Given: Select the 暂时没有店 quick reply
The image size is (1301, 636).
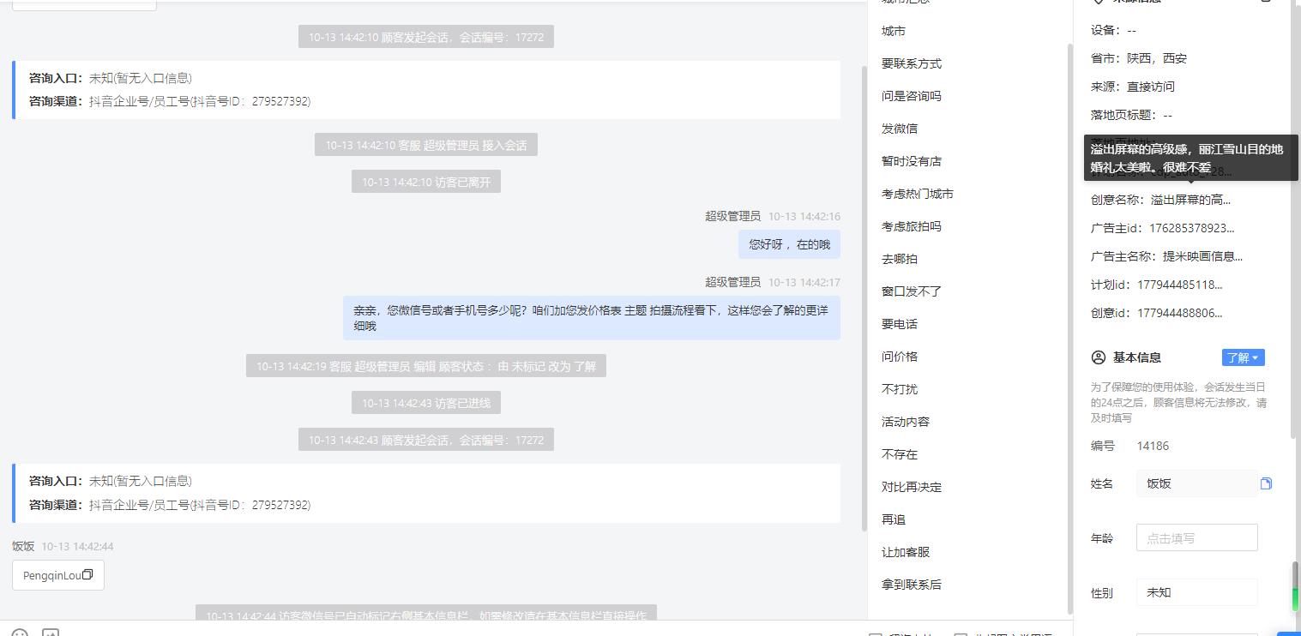Looking at the screenshot, I should 912,161.
